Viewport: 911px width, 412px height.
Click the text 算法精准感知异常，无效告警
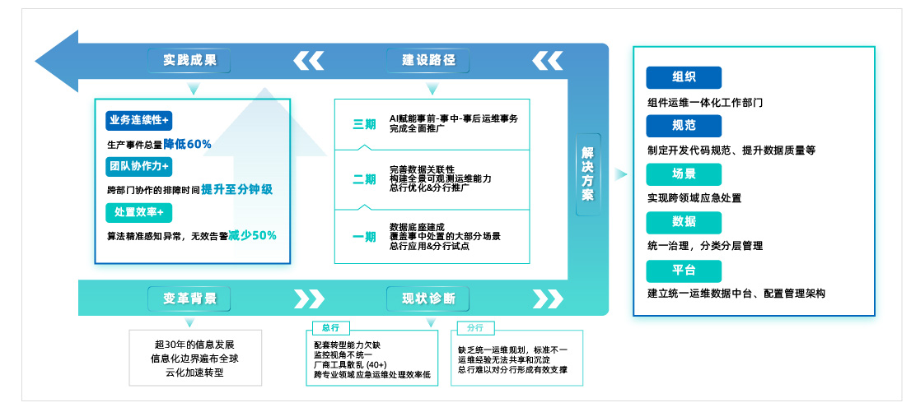tap(167, 237)
